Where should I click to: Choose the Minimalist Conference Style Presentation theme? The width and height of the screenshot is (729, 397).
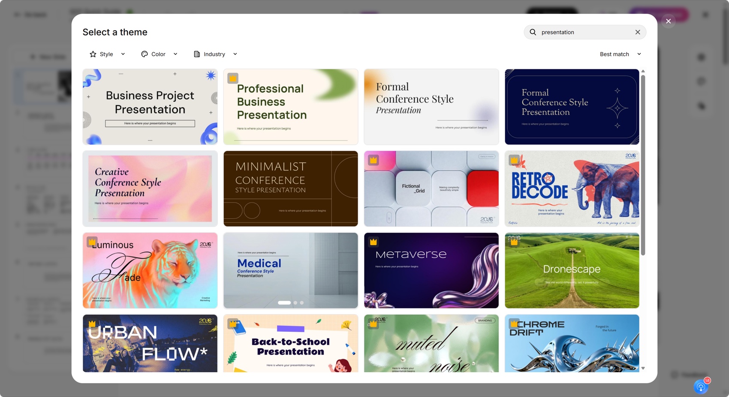click(291, 188)
